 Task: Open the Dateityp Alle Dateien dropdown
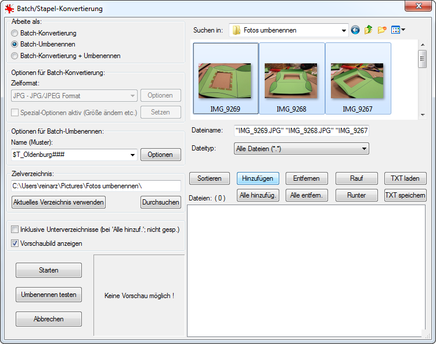tap(301, 149)
